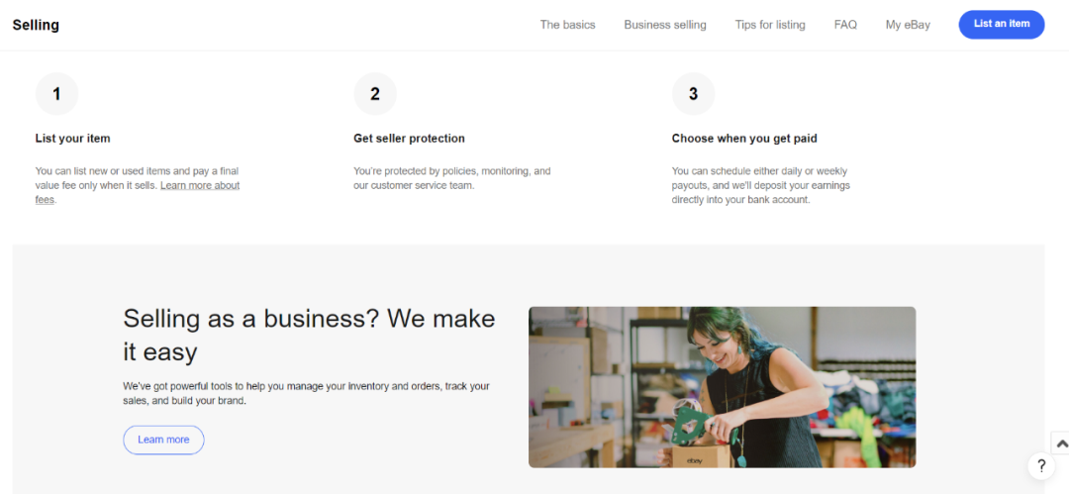Click the step 3 number circle
1069x494 pixels.
coord(693,94)
